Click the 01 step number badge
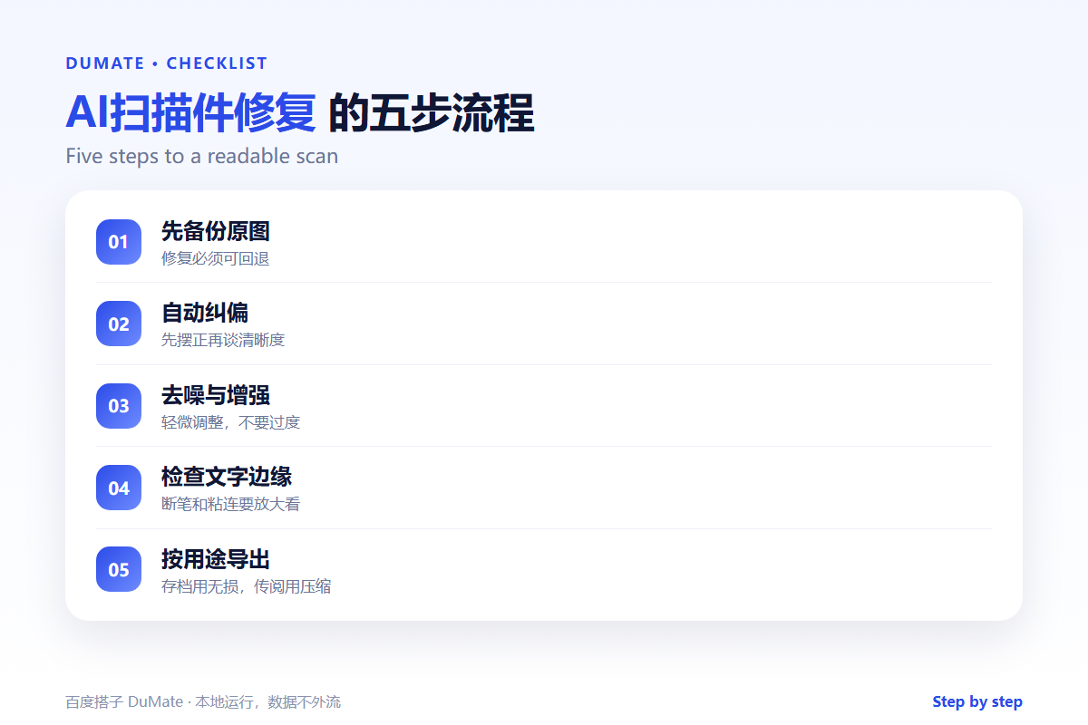 [x=119, y=242]
